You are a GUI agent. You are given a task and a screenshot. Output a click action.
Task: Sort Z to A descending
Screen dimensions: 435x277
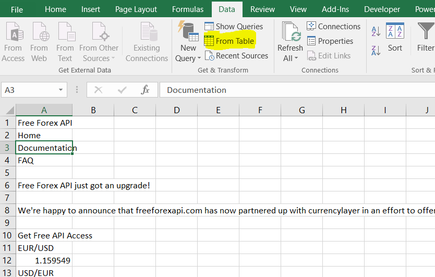(x=376, y=51)
